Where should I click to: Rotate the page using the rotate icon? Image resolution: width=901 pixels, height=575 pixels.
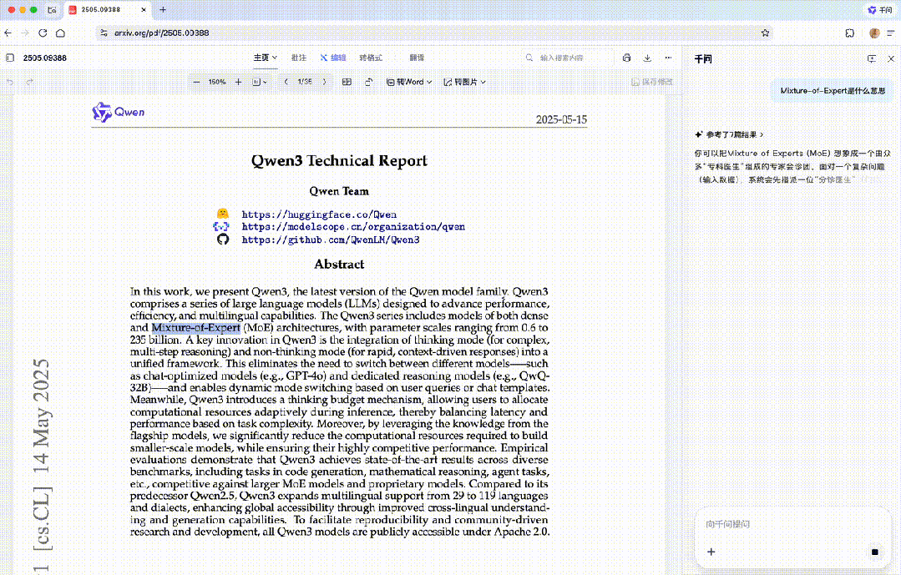(368, 82)
